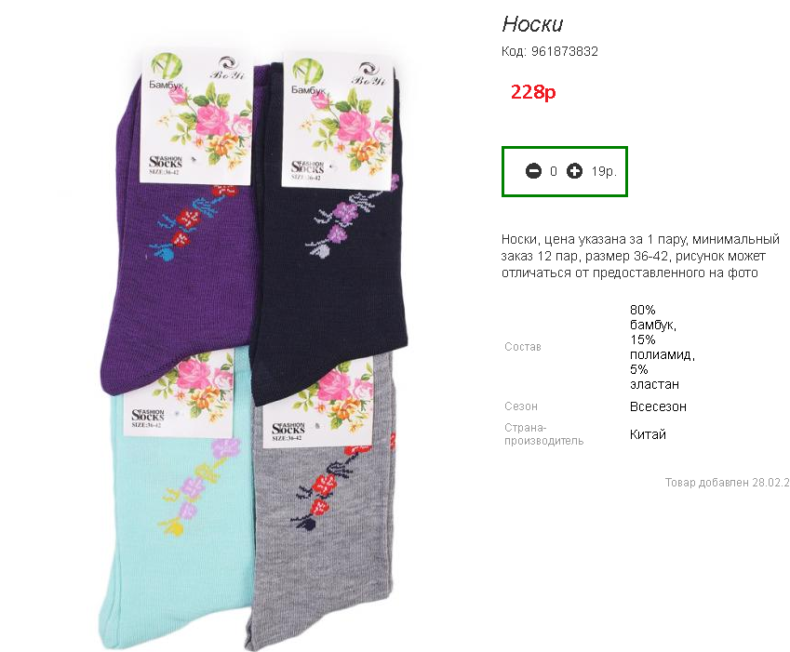Click the 19р. unit price text
The width and height of the screenshot is (790, 652).
pyautogui.click(x=604, y=172)
